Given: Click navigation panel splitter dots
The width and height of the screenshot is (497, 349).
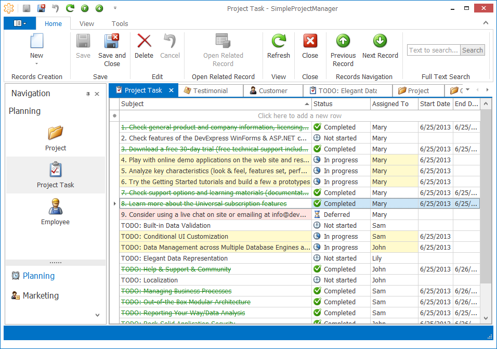Looking at the screenshot, I should click(x=56, y=263).
